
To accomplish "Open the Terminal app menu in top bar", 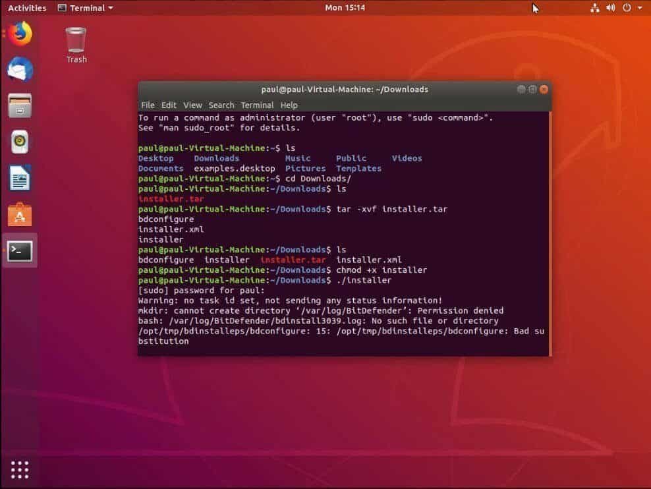I will click(x=85, y=8).
